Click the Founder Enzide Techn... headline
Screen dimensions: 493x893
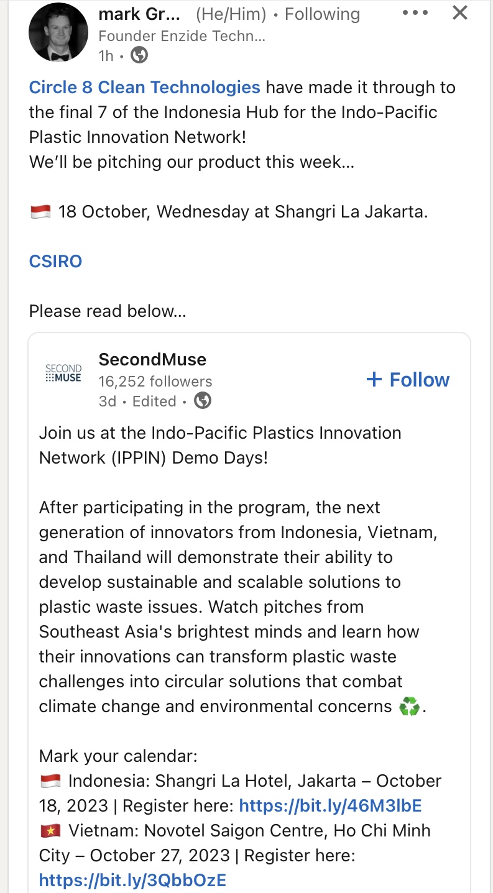[x=182, y=36]
